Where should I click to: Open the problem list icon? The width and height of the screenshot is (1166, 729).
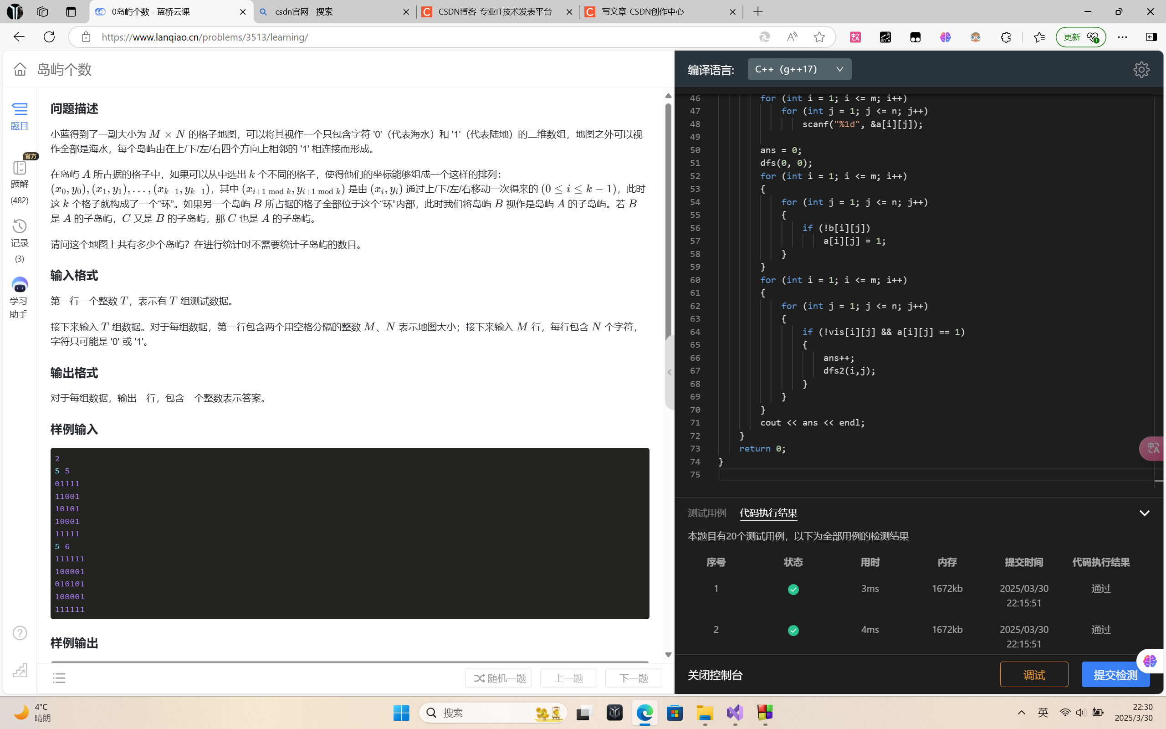59,678
